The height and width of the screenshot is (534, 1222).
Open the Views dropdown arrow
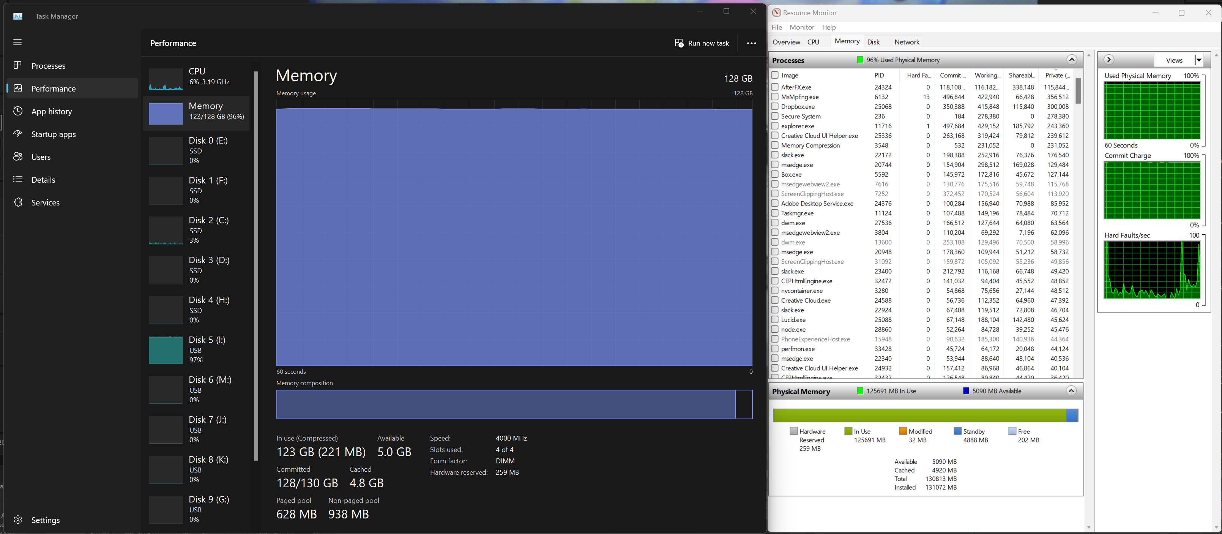pyautogui.click(x=1199, y=60)
